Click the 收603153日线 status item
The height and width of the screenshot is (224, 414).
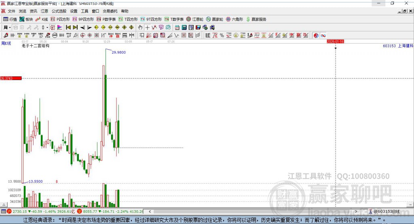384,211
